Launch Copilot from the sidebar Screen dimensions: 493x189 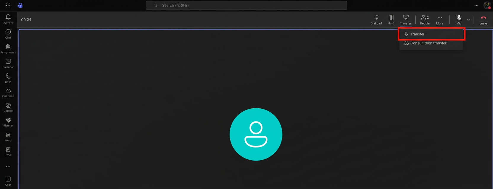tap(8, 107)
